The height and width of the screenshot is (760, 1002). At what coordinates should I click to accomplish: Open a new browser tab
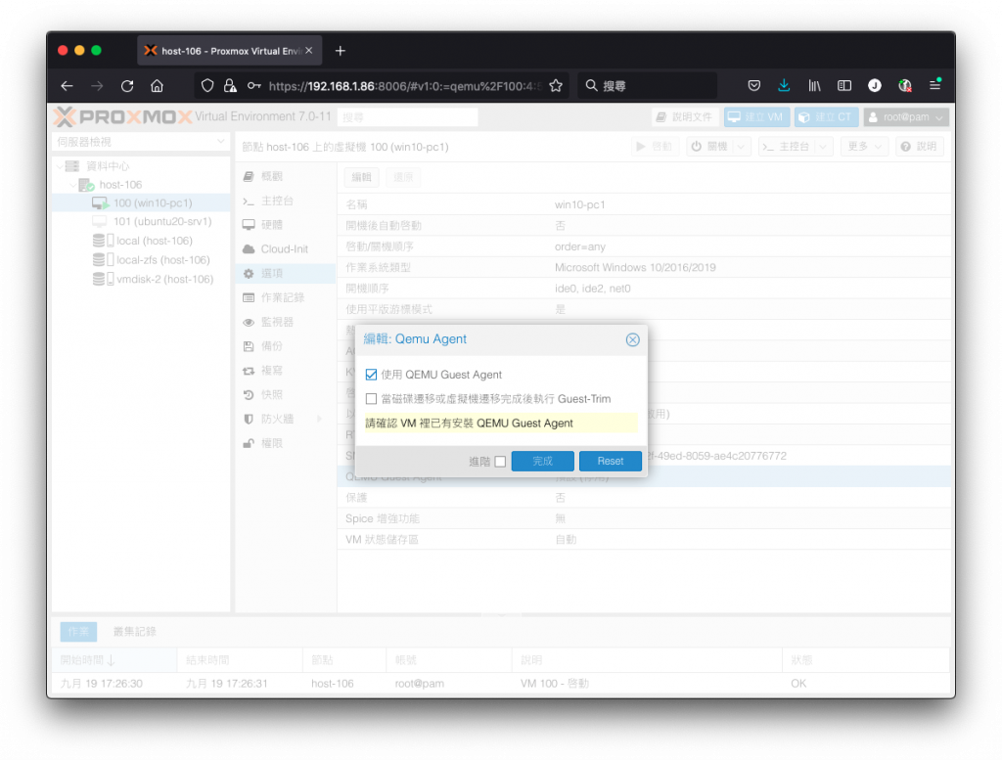(x=340, y=51)
